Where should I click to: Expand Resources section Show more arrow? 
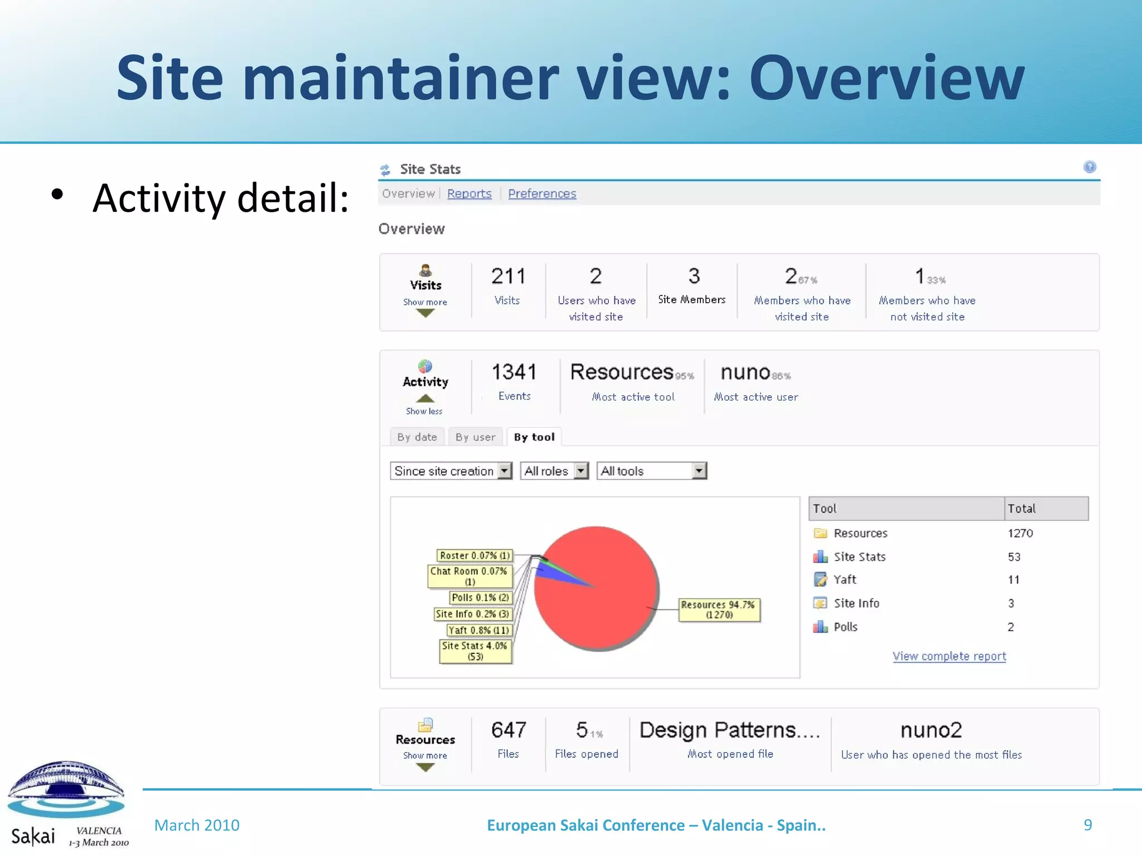[425, 767]
